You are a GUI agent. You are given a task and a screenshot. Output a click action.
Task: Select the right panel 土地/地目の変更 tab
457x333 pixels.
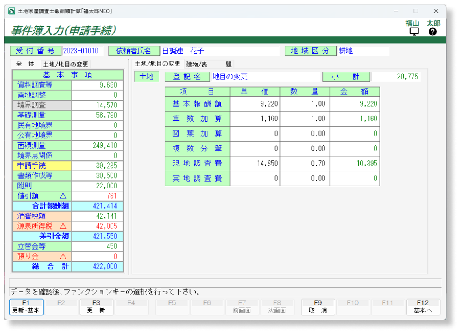coord(157,64)
